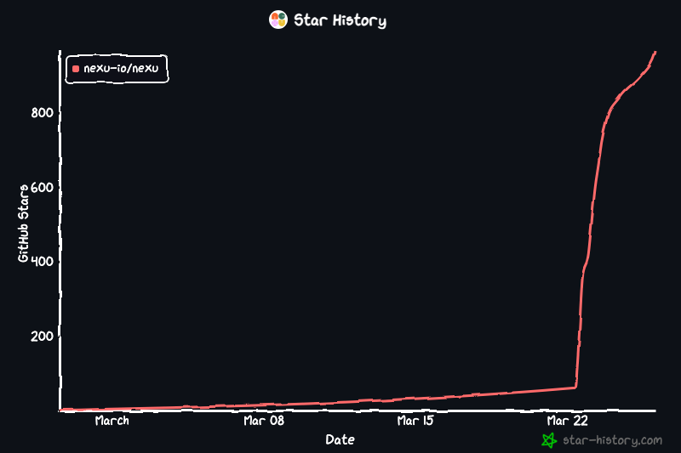
Task: Click the Mar 22 label on x-axis
Action: (567, 421)
